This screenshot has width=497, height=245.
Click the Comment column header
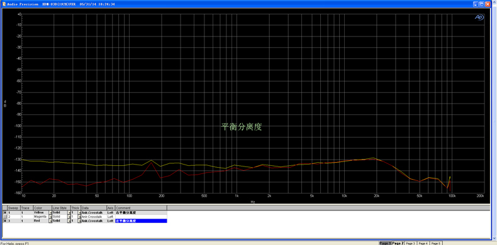pyautogui.click(x=141, y=208)
